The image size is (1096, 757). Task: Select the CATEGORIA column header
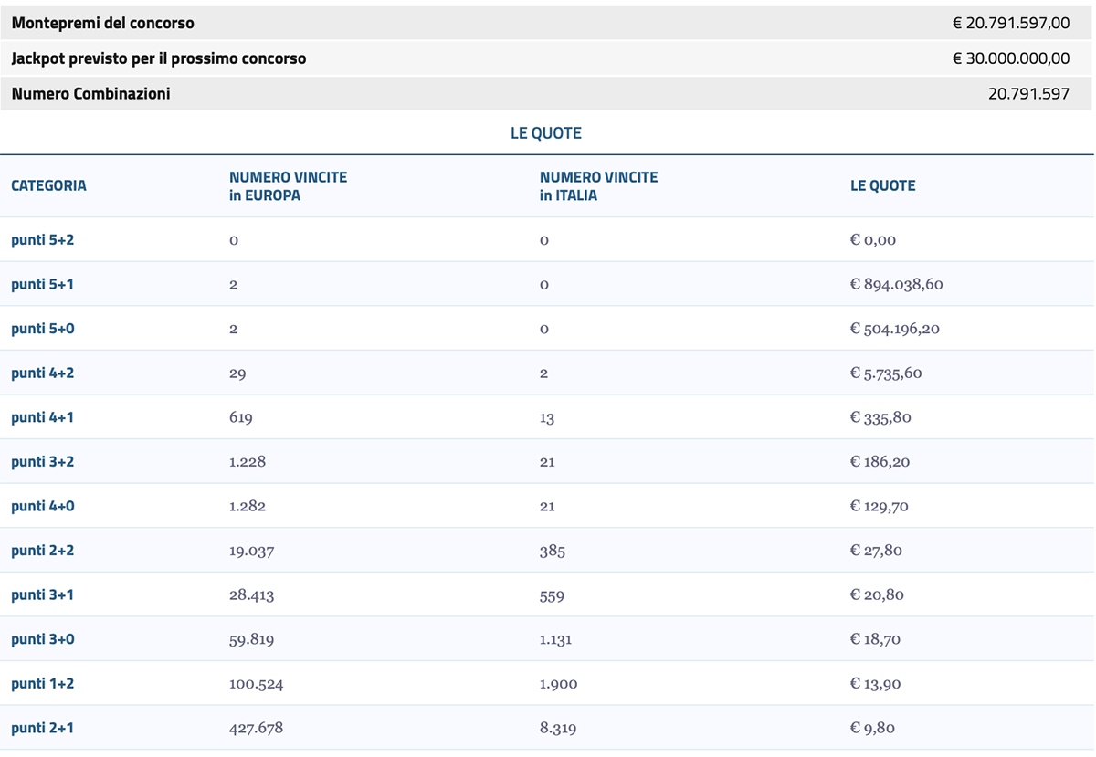[x=48, y=185]
